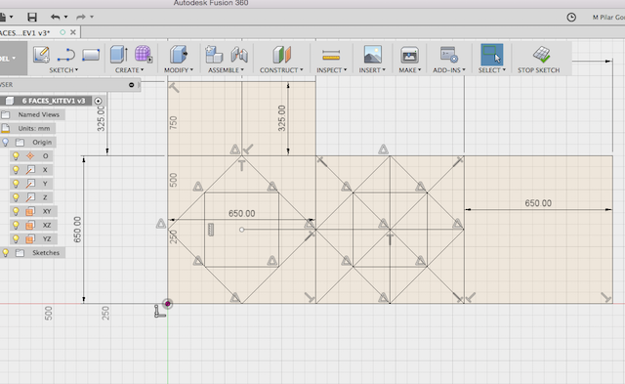Open the ADD-INS menu
625x384 pixels.
[x=449, y=70]
